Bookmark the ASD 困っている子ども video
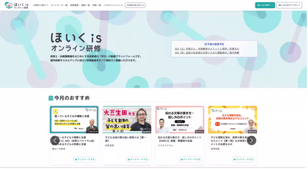Screen dimensions: 308x169 [x=85, y=159]
